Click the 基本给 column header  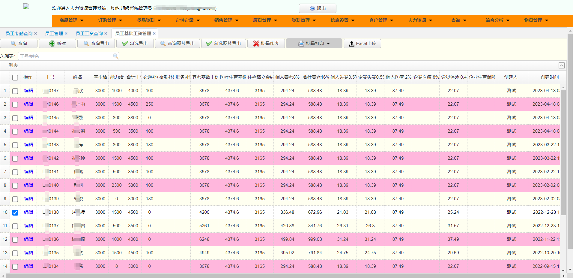coord(100,77)
